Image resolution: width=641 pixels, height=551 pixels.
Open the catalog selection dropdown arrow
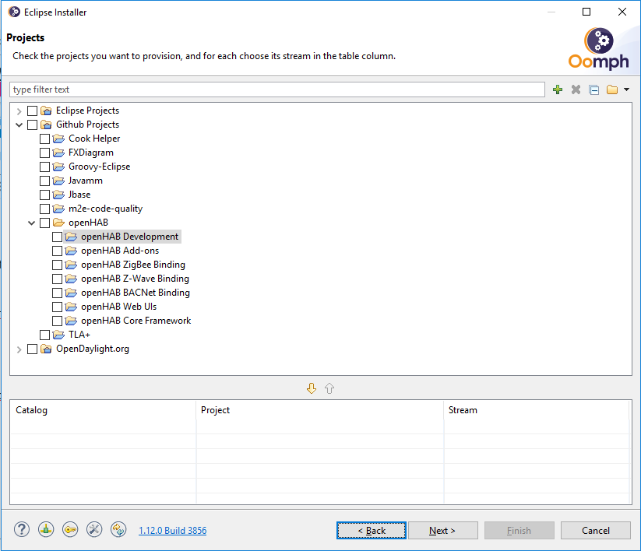click(626, 89)
